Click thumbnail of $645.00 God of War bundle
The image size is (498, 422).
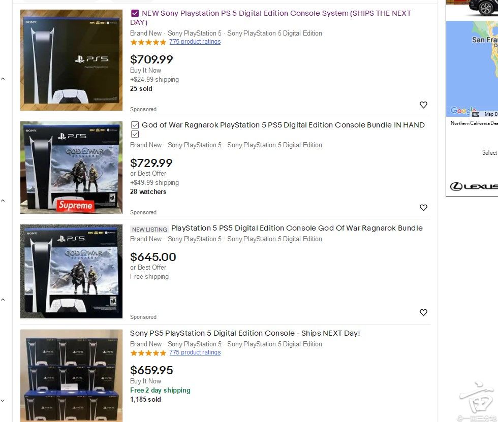point(71,271)
